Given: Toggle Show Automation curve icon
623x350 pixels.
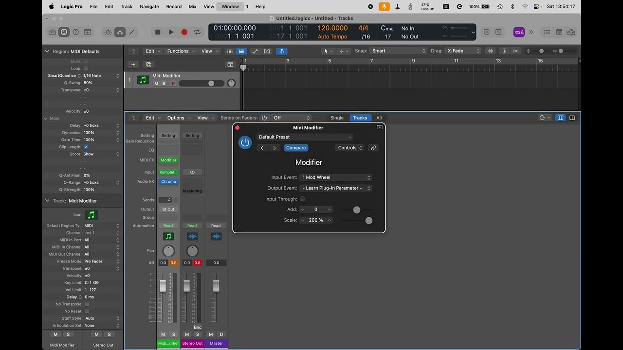Looking at the screenshot, I should pyautogui.click(x=255, y=51).
